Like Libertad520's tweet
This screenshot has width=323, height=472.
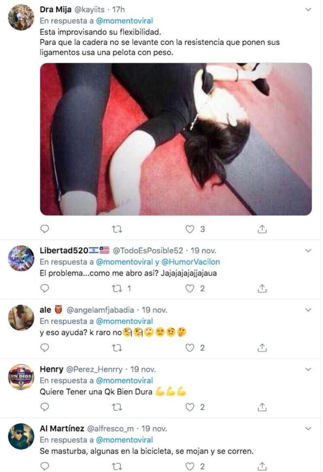[x=190, y=288]
